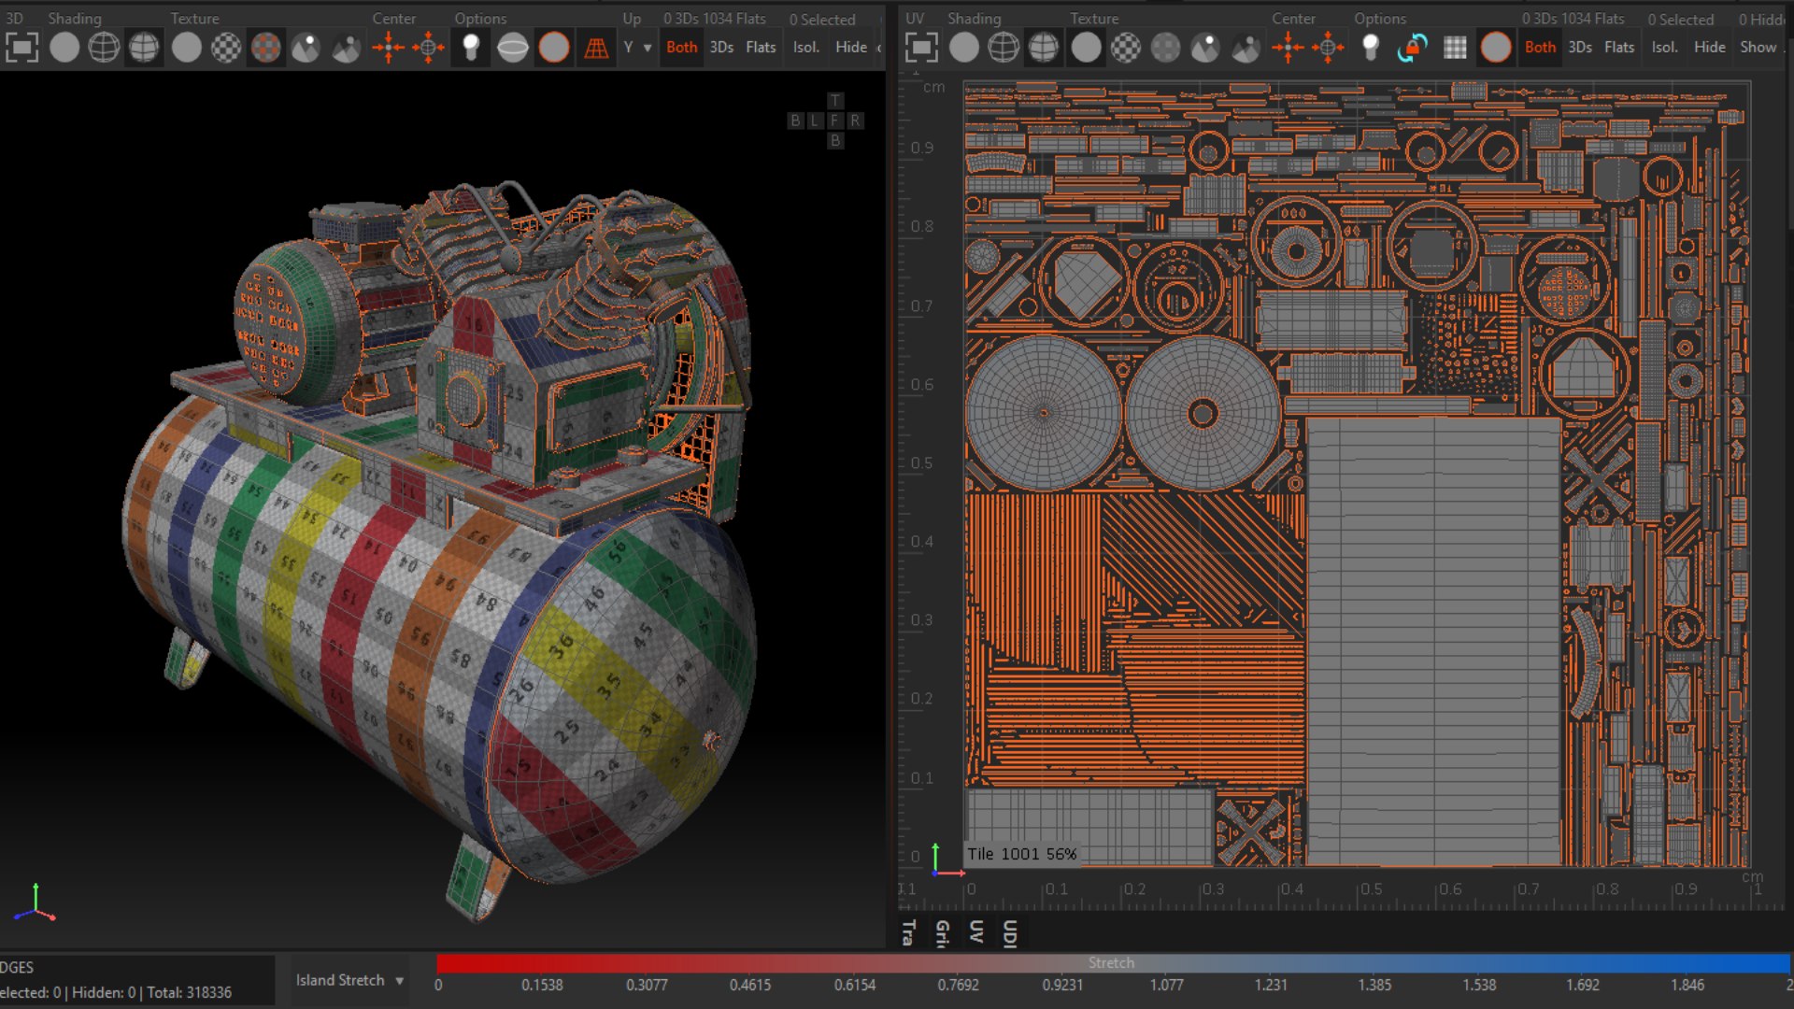Viewport: 1794px width, 1009px height.
Task: Enable wireframe sphere shading in UV viewport
Action: (x=1004, y=48)
